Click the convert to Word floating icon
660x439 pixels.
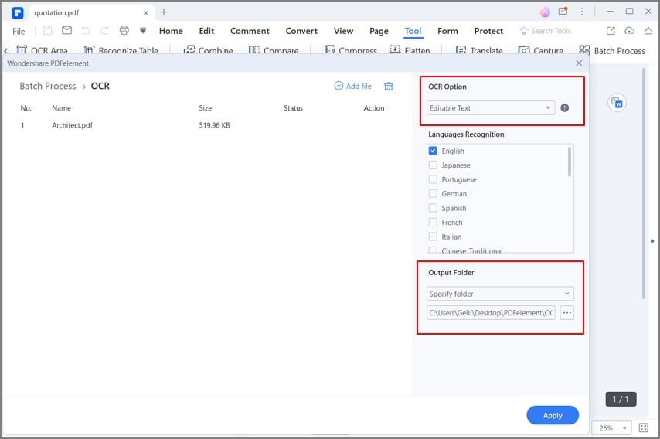[x=617, y=103]
